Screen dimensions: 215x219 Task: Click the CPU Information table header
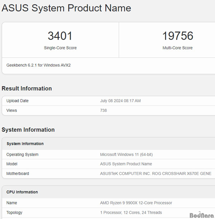point(22,192)
